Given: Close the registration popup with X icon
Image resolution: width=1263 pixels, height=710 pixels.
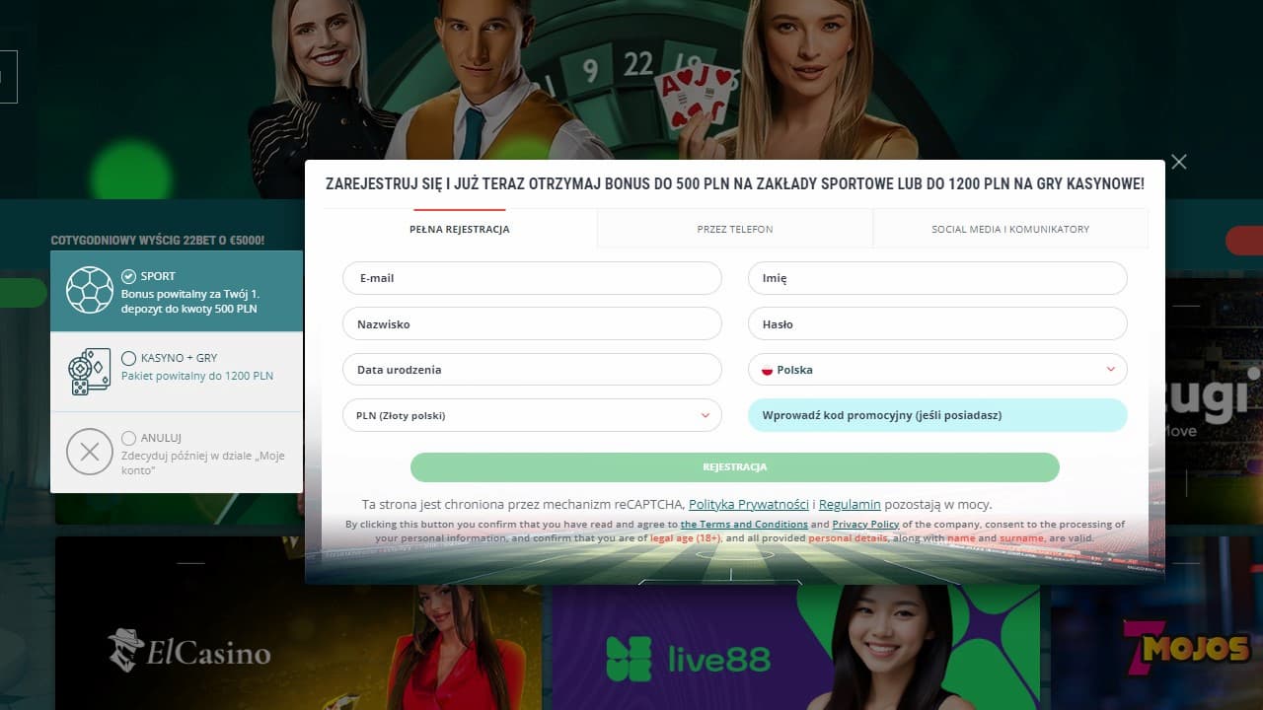Looking at the screenshot, I should 1178,162.
